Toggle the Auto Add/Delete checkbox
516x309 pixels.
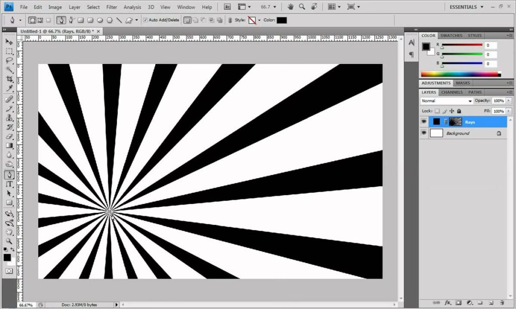coord(146,20)
